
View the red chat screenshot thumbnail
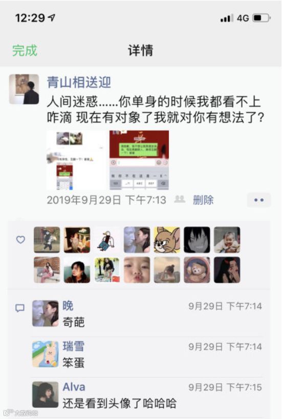(x=139, y=160)
